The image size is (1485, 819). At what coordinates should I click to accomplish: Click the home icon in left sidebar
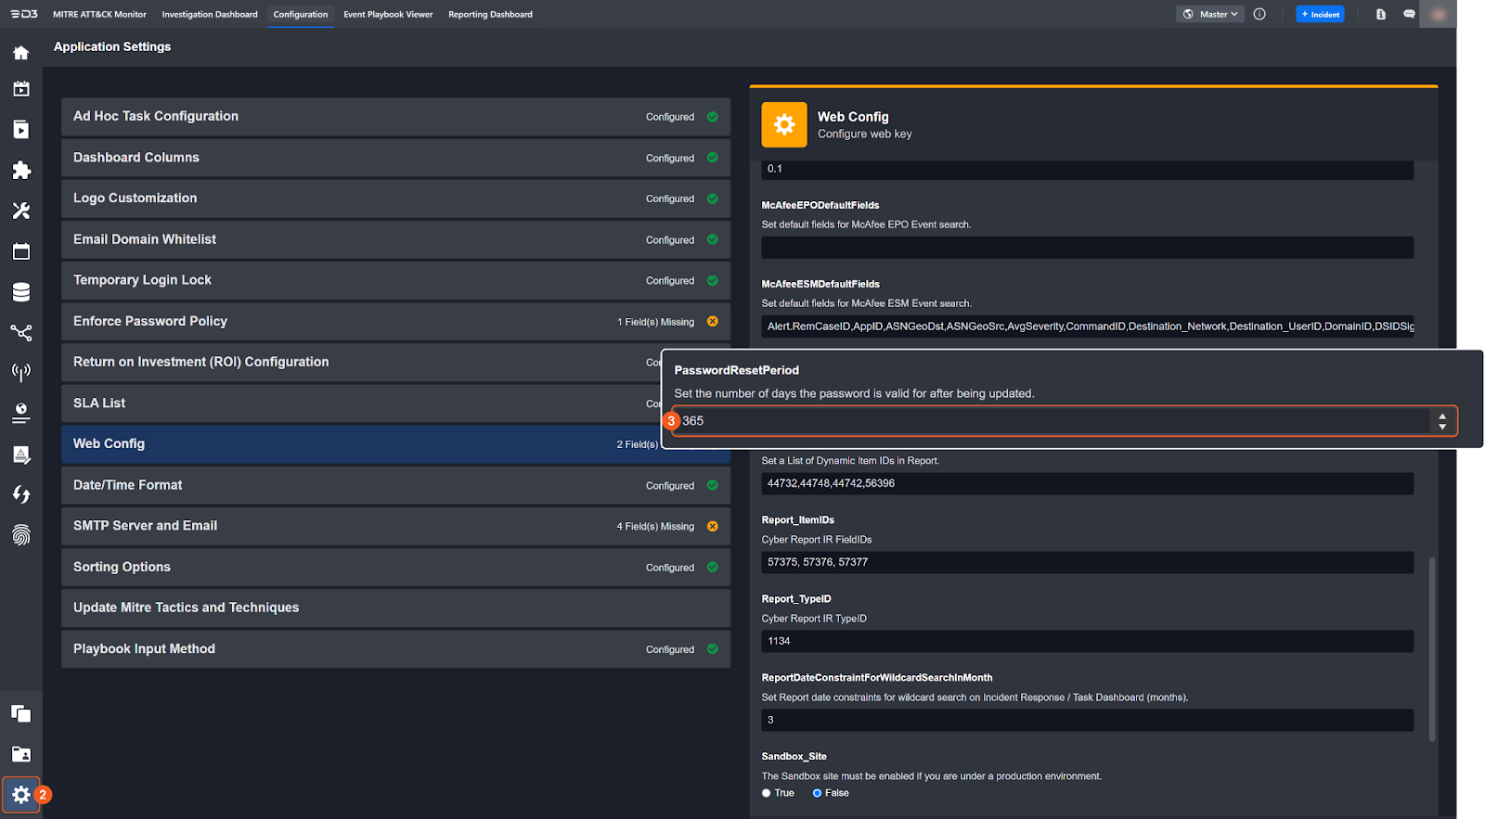pos(20,53)
